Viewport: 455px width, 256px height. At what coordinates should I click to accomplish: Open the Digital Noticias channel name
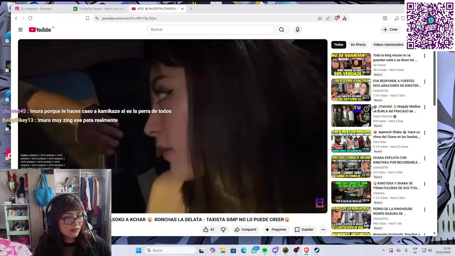pyautogui.click(x=382, y=116)
